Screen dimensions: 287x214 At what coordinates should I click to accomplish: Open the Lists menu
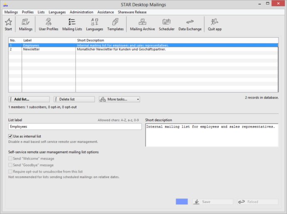[x=41, y=12]
